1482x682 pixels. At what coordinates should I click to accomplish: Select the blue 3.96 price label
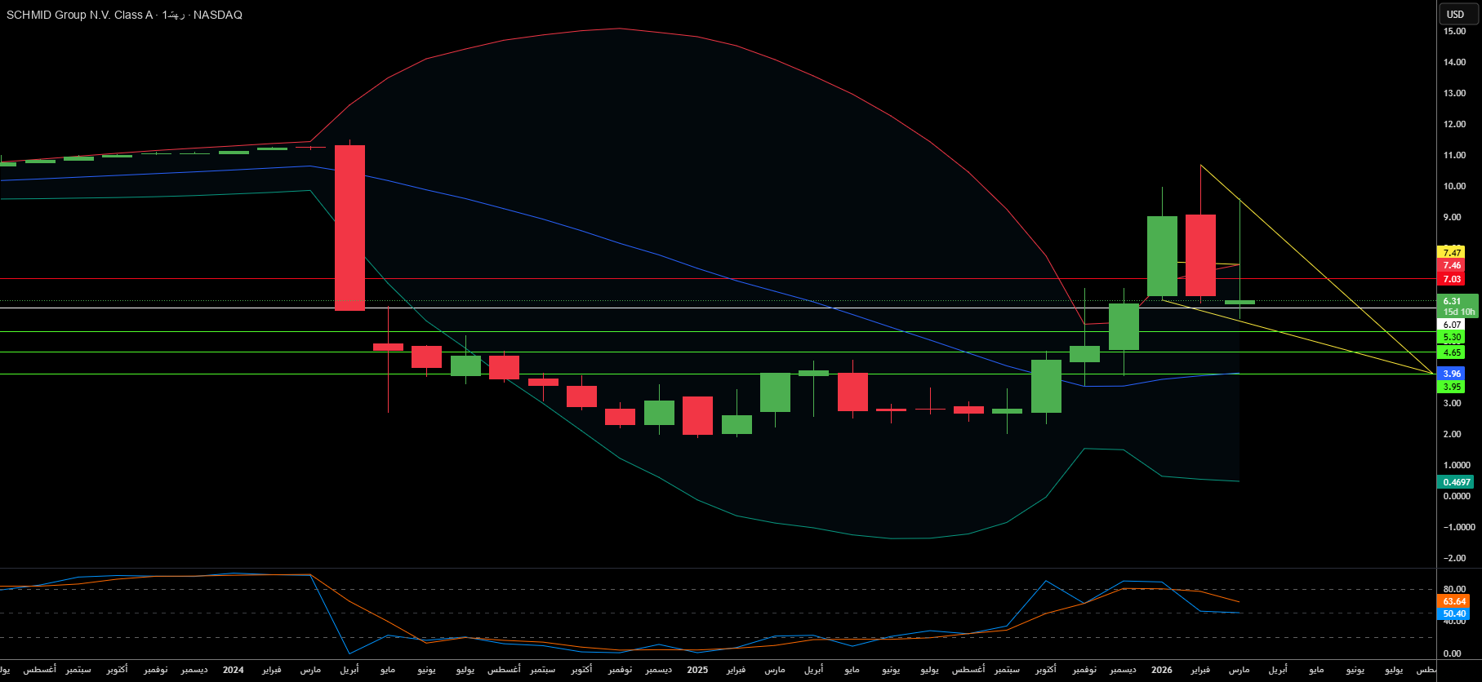(x=1452, y=374)
